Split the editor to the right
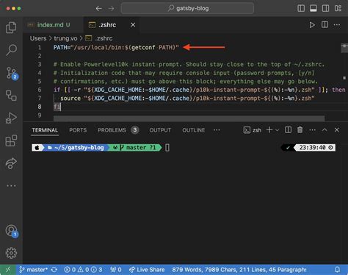 (325, 25)
